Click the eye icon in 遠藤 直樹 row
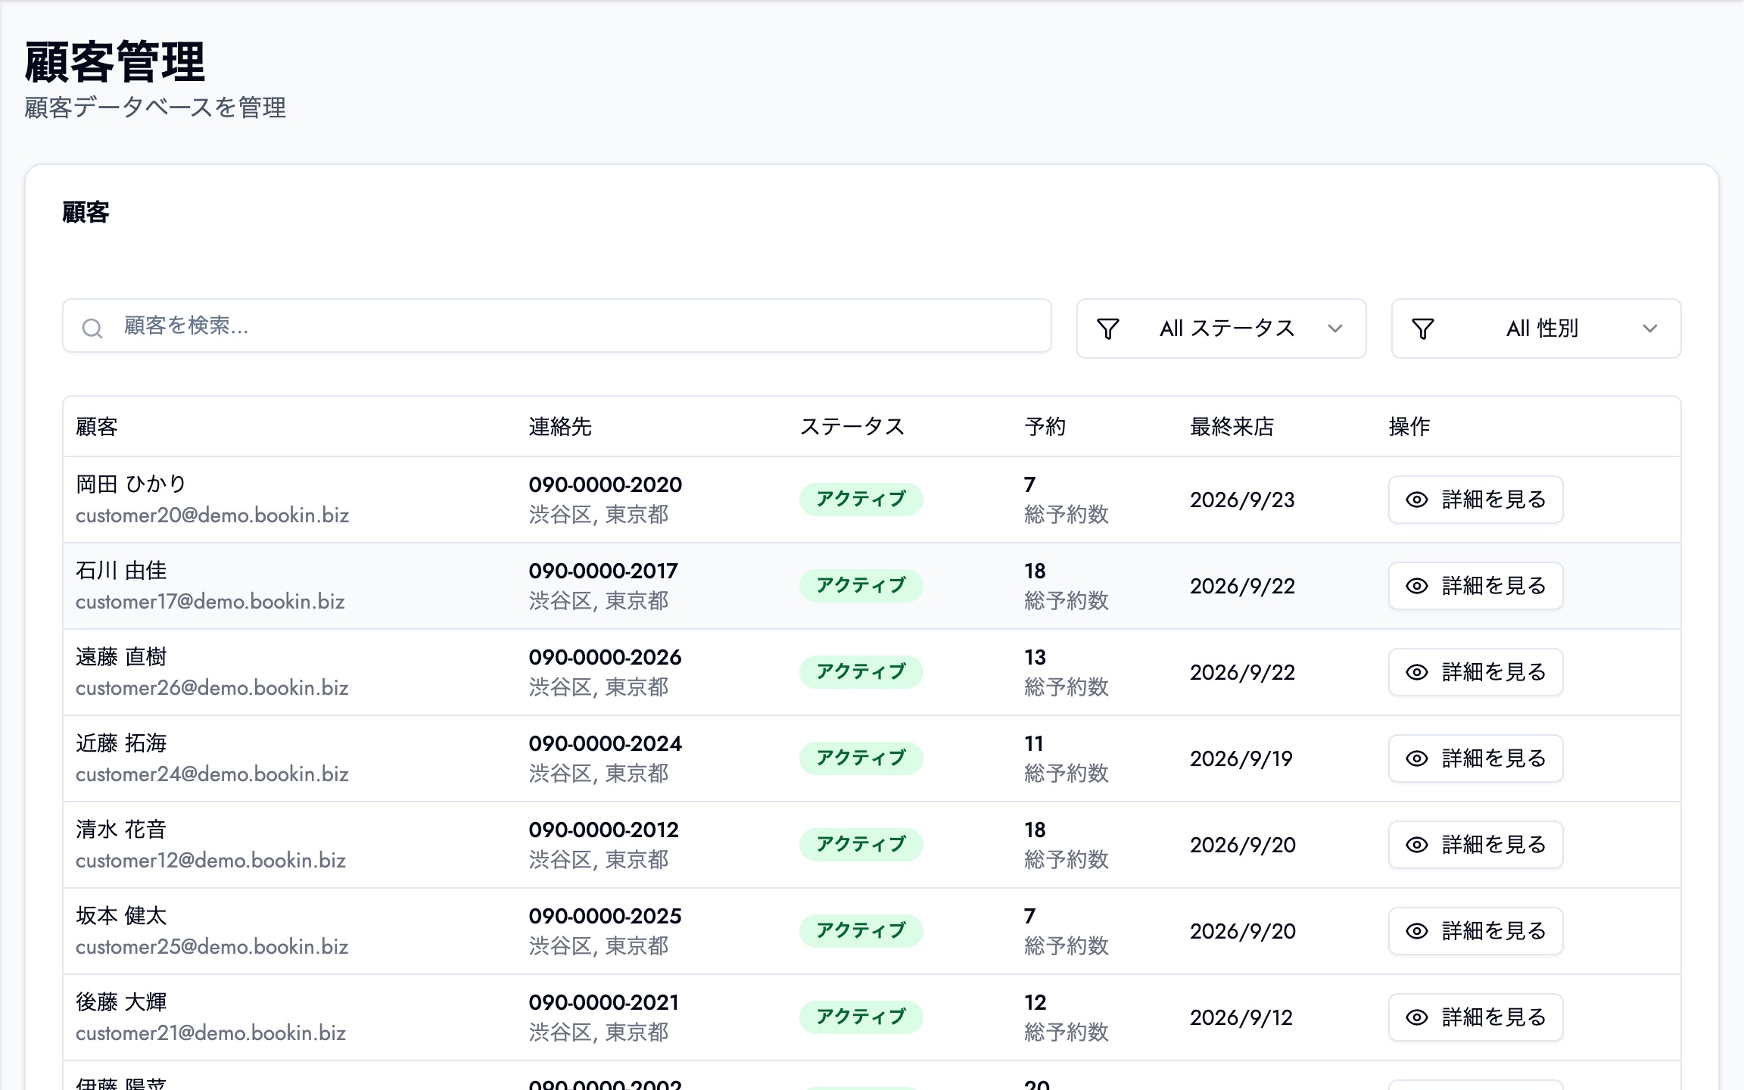Image resolution: width=1744 pixels, height=1090 pixels. click(1417, 672)
